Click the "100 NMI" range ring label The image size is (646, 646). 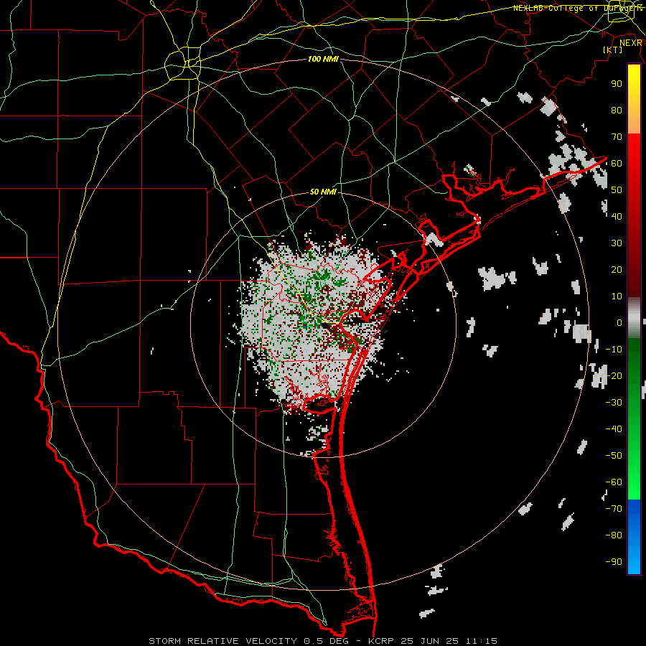click(x=324, y=60)
